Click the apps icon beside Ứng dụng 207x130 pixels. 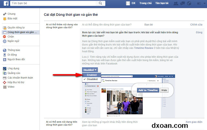pyautogui.click(x=5, y=68)
